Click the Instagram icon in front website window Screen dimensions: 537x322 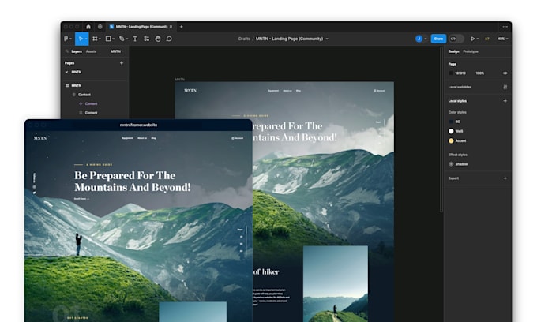point(34,187)
